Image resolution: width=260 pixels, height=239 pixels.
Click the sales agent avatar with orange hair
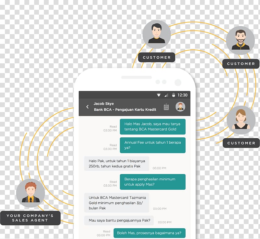coord(31,193)
